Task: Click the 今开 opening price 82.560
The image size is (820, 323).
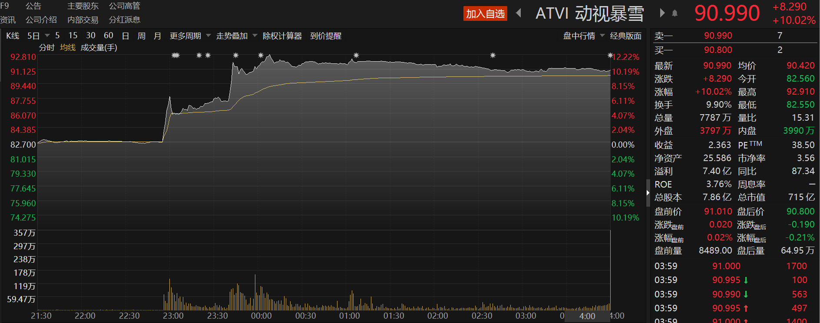Action: point(800,79)
